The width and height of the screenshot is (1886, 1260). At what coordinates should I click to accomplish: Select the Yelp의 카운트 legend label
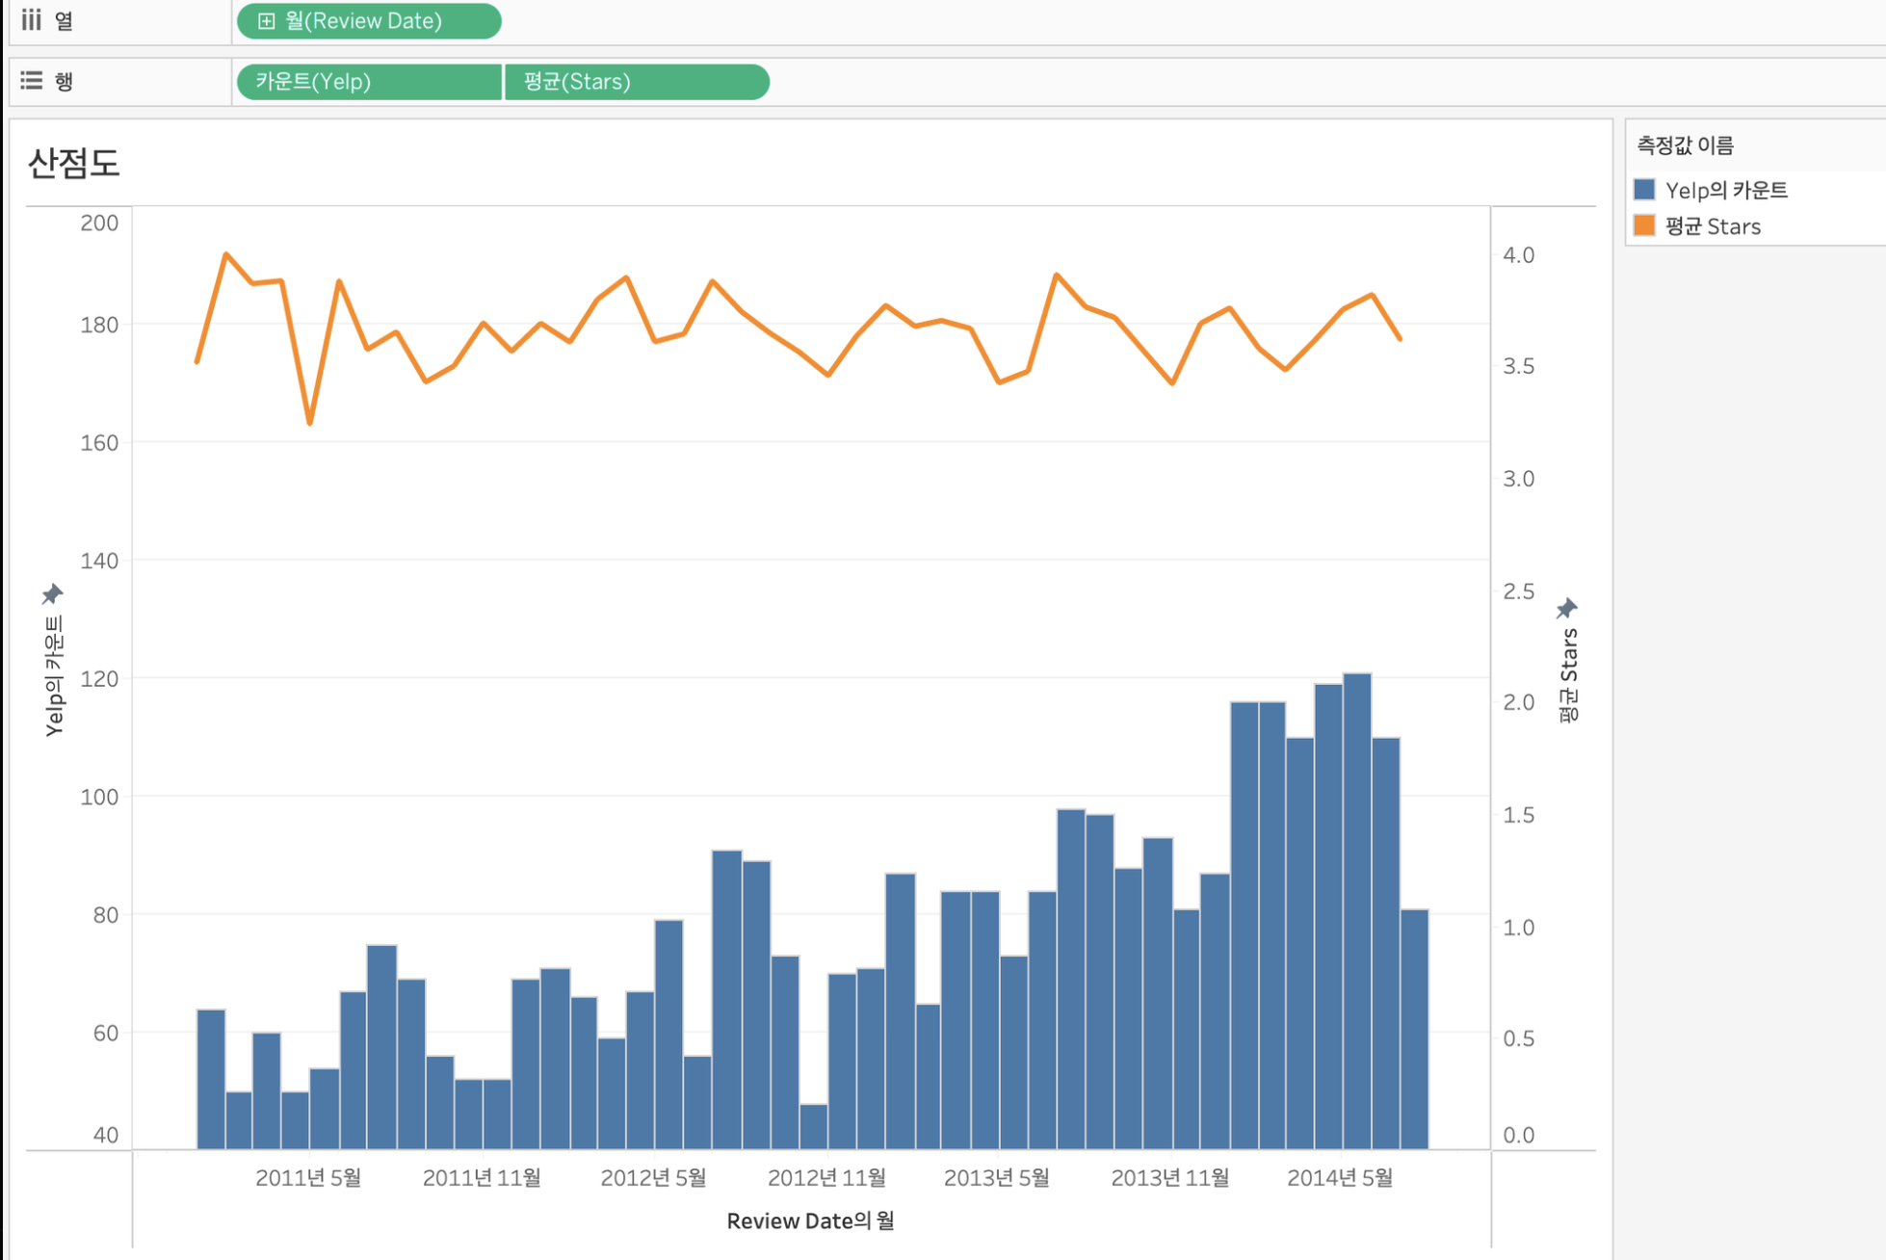point(1726,190)
